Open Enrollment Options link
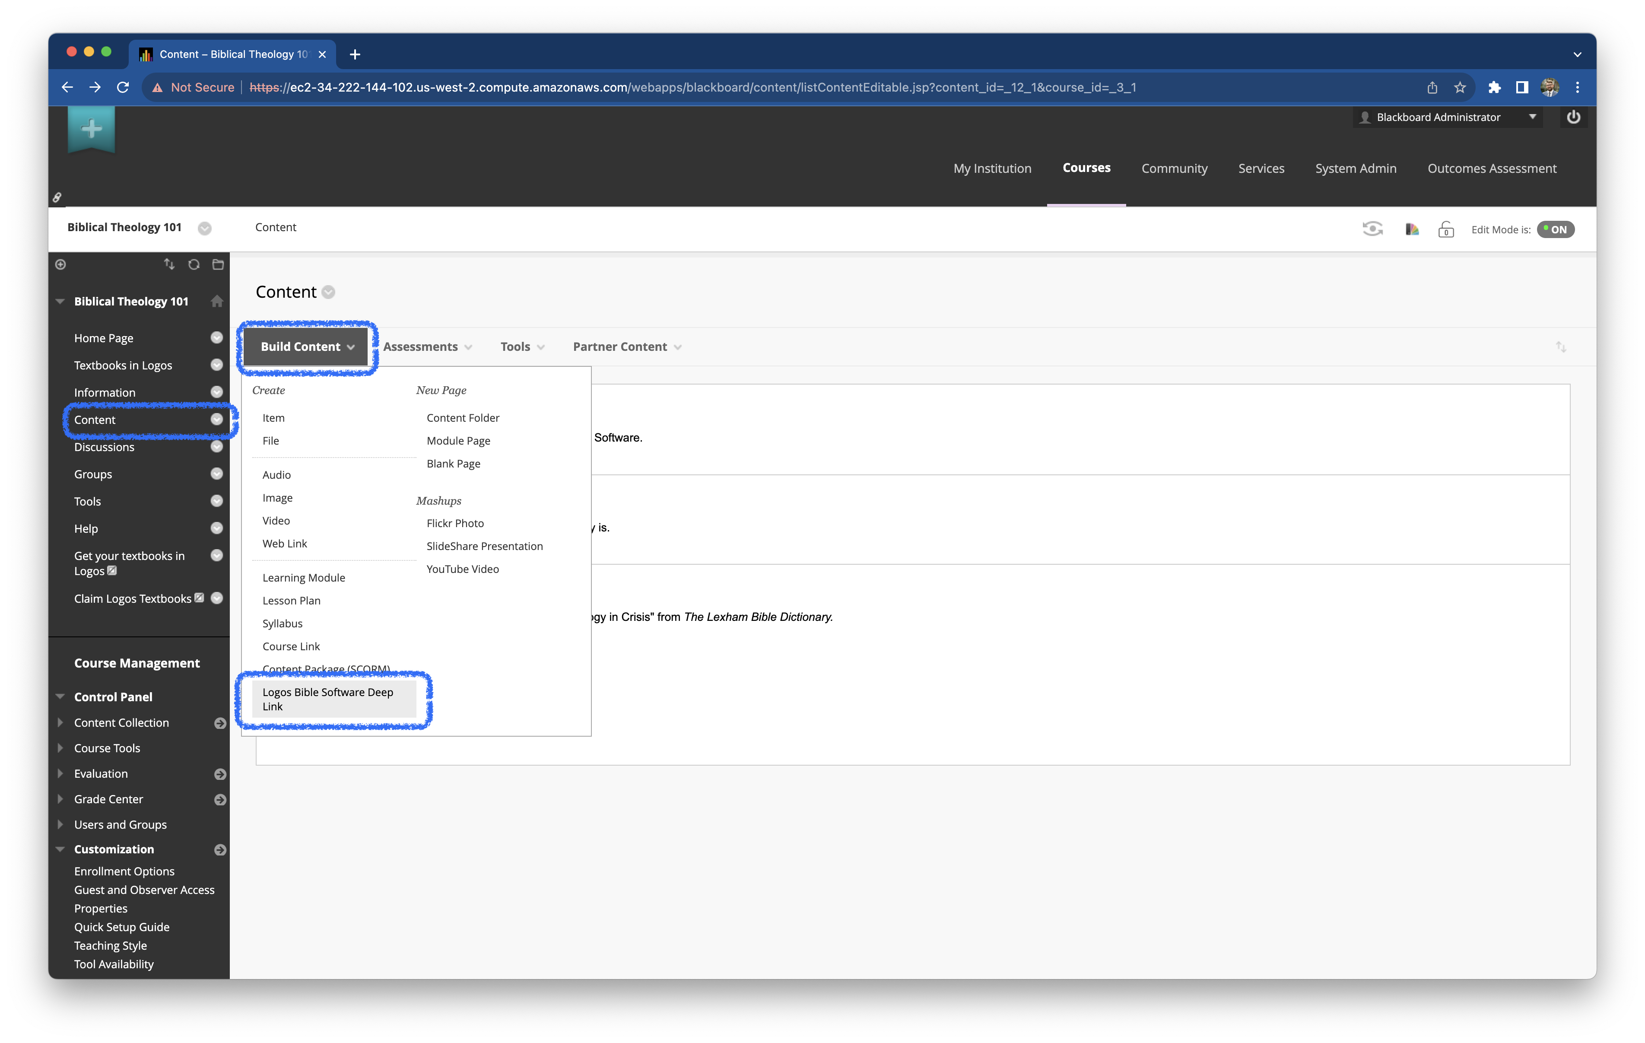The image size is (1645, 1043). [124, 871]
